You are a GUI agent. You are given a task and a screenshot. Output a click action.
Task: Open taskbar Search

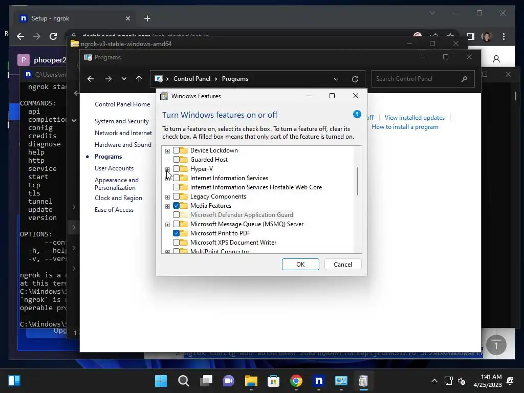tap(184, 381)
